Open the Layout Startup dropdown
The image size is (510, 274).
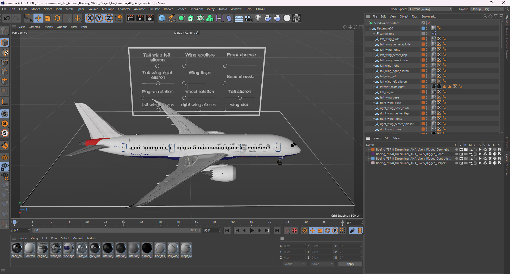(487, 9)
